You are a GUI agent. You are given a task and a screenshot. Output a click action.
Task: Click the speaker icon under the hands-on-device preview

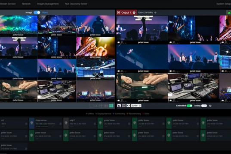pos(119,101)
